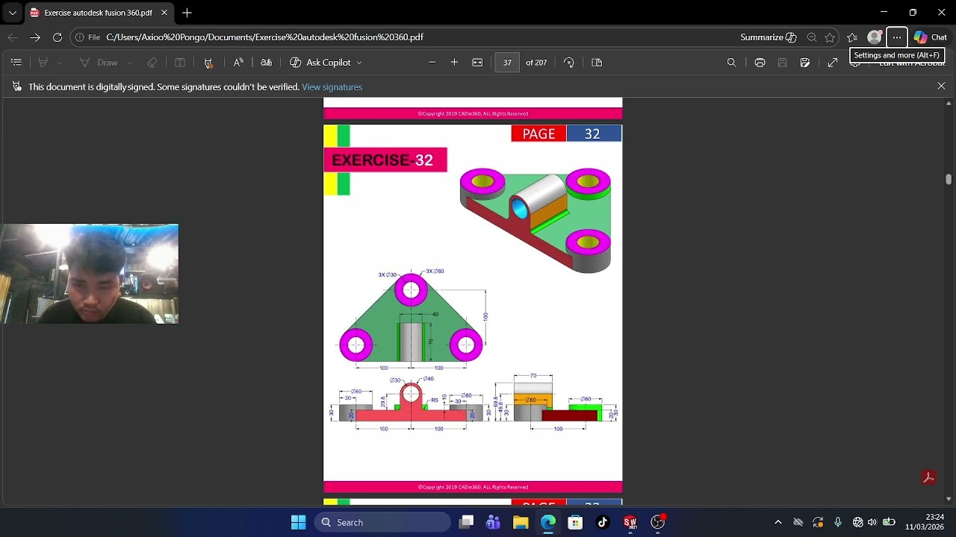The image size is (956, 537).
Task: Click the address bar file URL
Action: point(264,37)
